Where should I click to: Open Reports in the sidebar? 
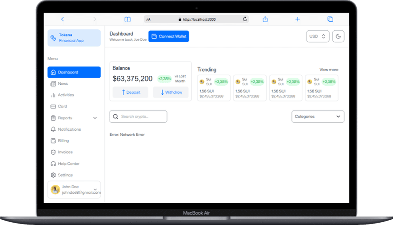point(74,118)
